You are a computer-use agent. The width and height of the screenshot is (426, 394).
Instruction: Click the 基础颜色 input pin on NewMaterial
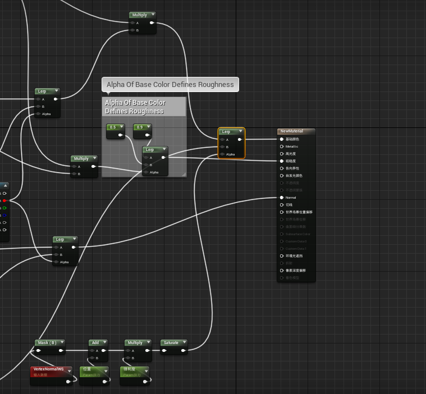click(282, 139)
